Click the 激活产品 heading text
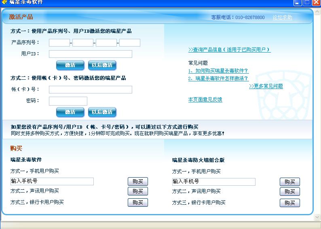This screenshot has height=229, width=321. pos(21,17)
